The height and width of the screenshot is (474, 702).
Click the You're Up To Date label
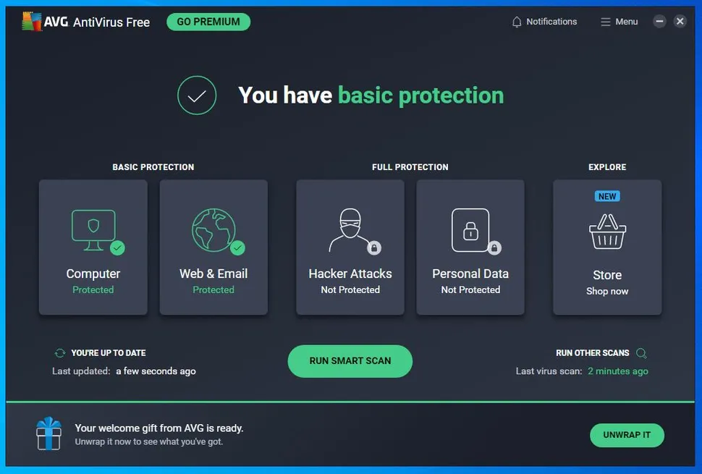(x=108, y=353)
